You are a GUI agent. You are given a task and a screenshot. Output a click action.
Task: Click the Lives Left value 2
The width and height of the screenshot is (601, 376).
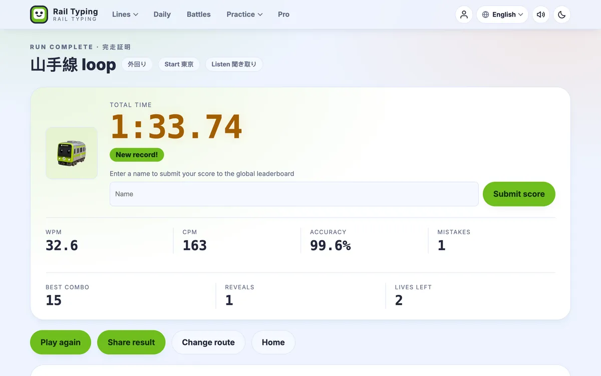pyautogui.click(x=399, y=300)
